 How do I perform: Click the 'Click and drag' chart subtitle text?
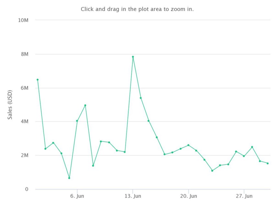(137, 9)
